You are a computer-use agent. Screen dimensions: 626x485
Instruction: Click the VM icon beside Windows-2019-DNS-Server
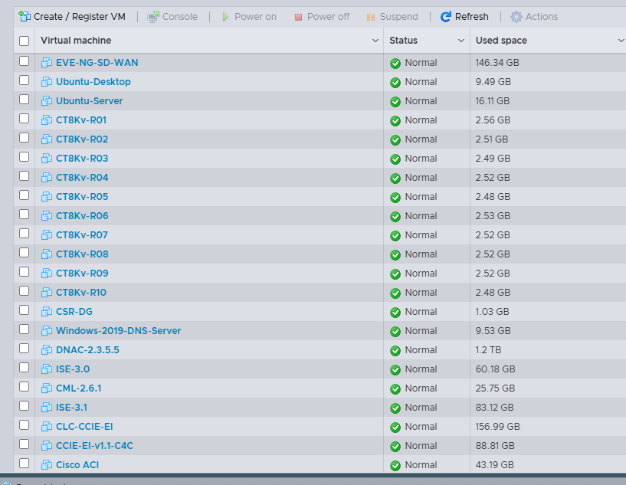pyautogui.click(x=47, y=331)
